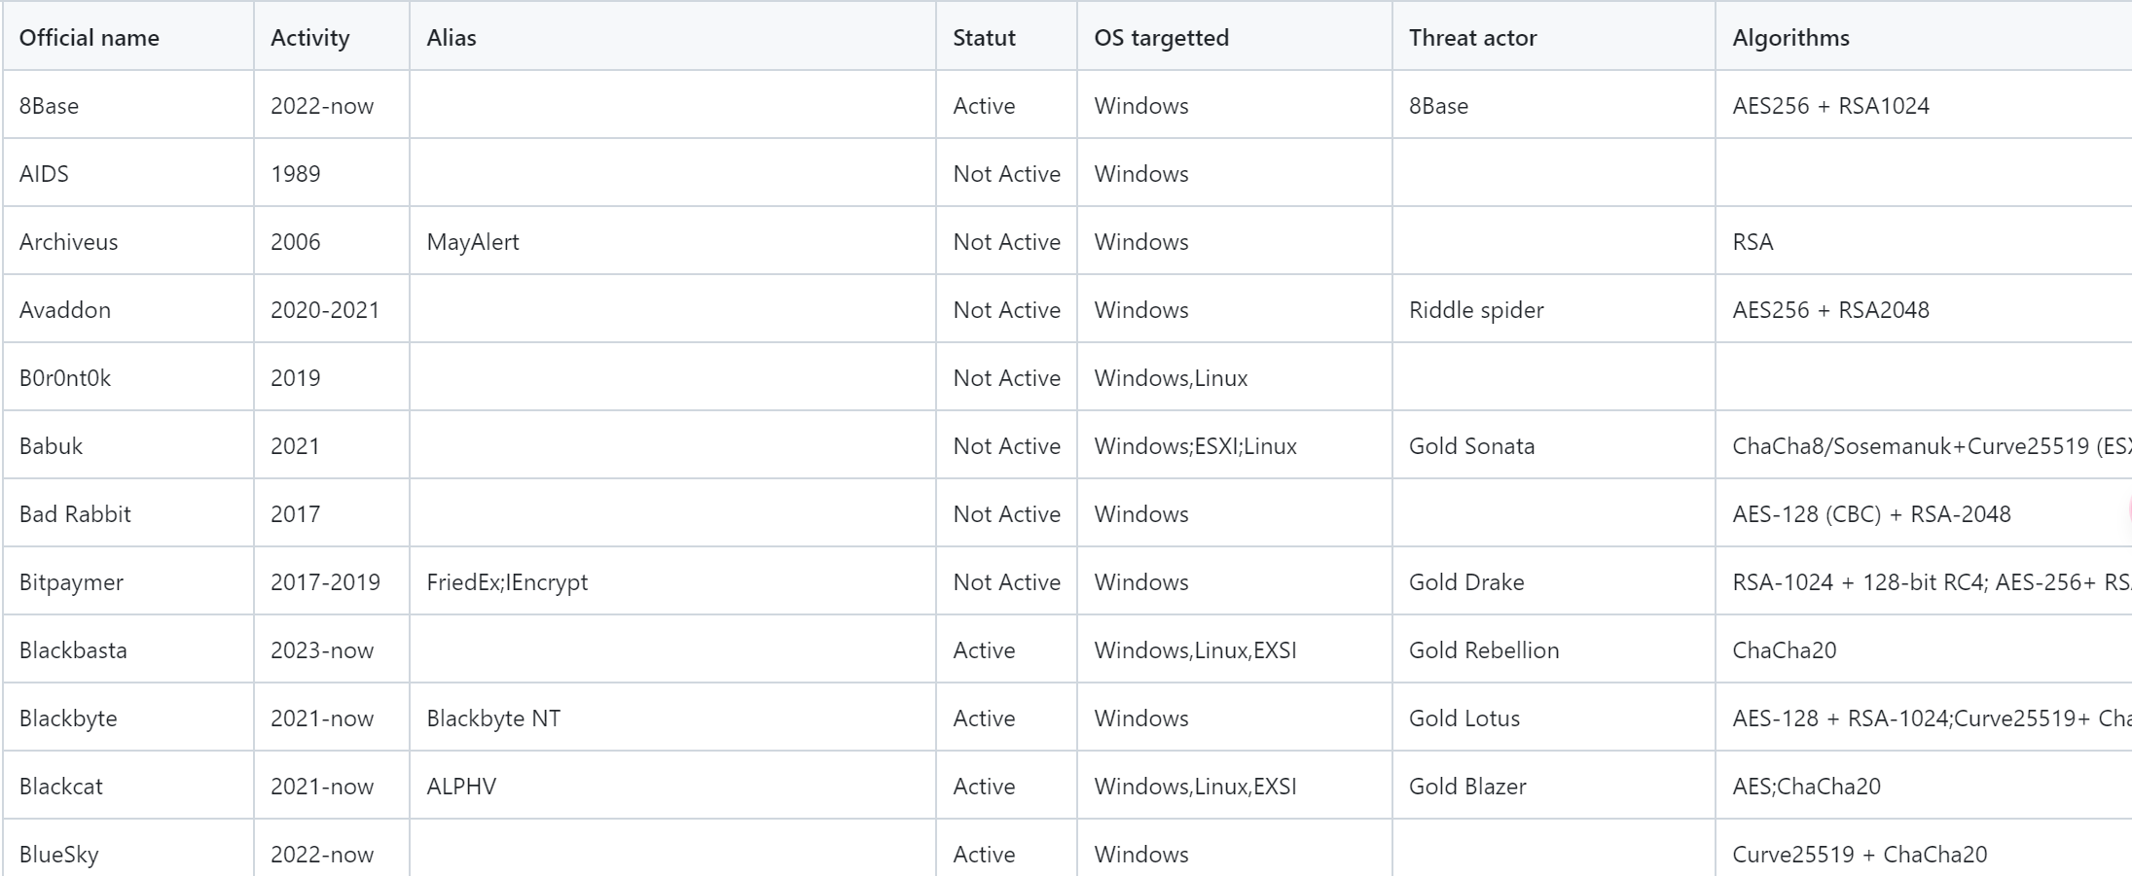Viewport: 2132px width, 876px height.
Task: Click the Threat actor column header
Action: (1472, 38)
